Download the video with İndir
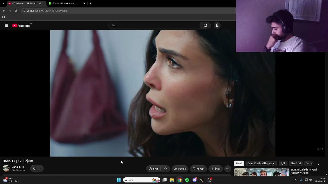328x184 pixels. click(x=216, y=169)
